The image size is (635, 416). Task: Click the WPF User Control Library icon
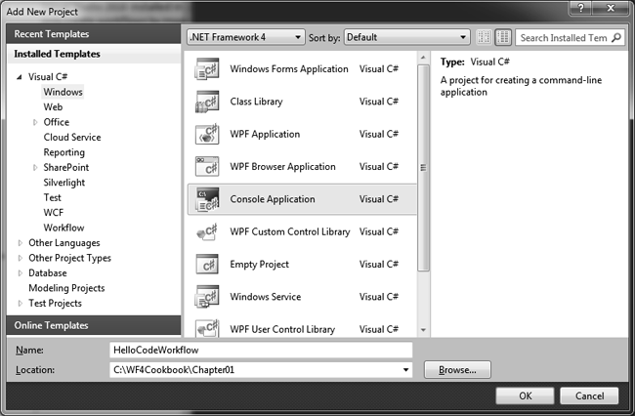point(207,328)
